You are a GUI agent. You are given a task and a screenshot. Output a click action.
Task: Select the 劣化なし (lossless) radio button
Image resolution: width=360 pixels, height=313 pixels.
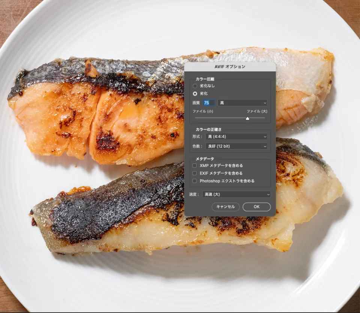click(195, 86)
